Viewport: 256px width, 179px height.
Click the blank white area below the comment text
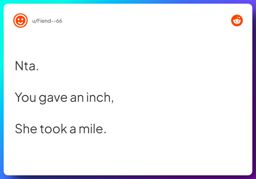coord(128,156)
